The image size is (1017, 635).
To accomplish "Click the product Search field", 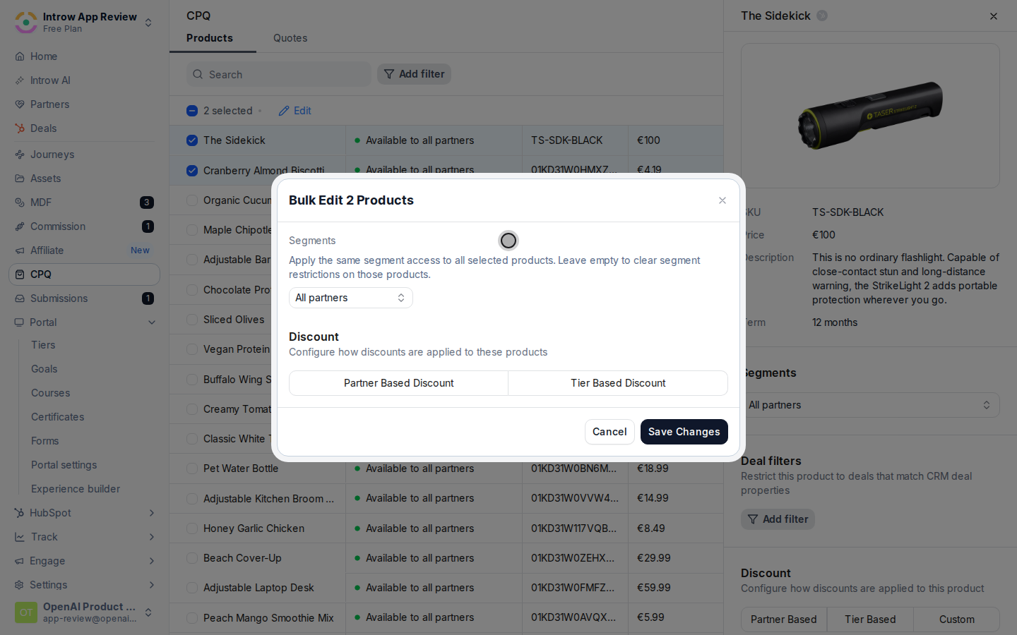I will [279, 74].
